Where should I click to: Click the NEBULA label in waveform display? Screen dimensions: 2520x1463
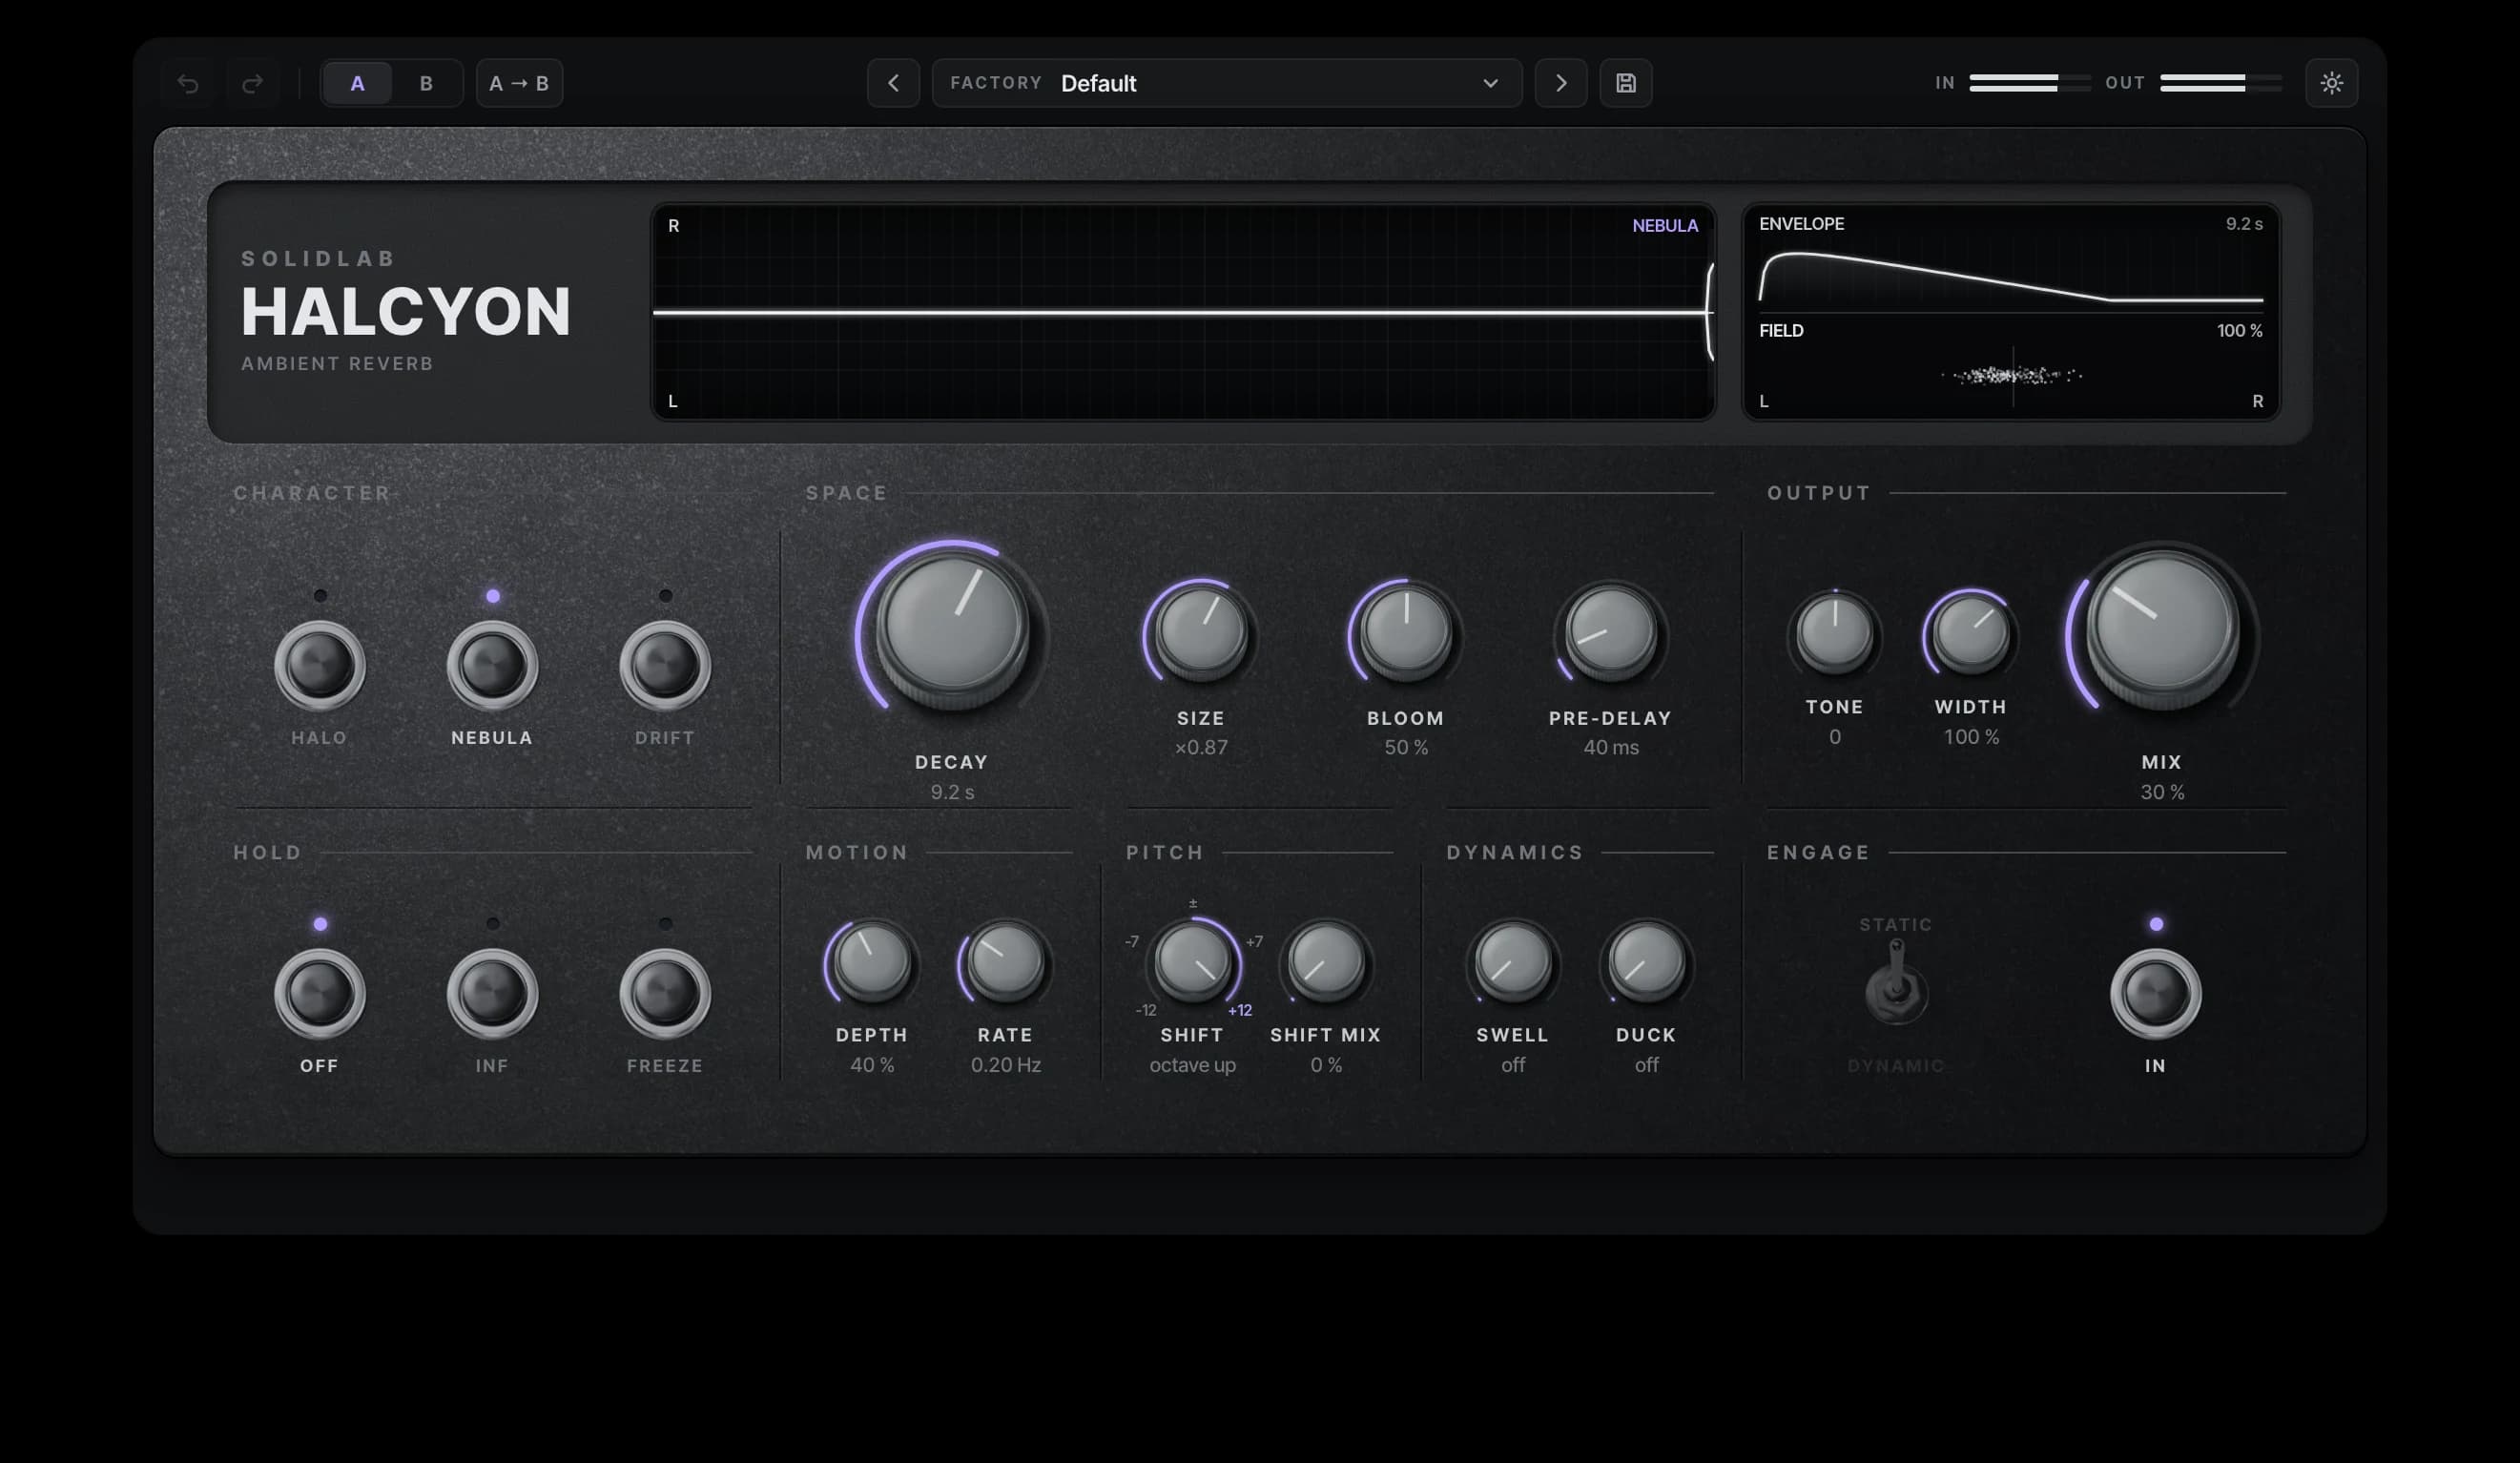pos(1665,226)
